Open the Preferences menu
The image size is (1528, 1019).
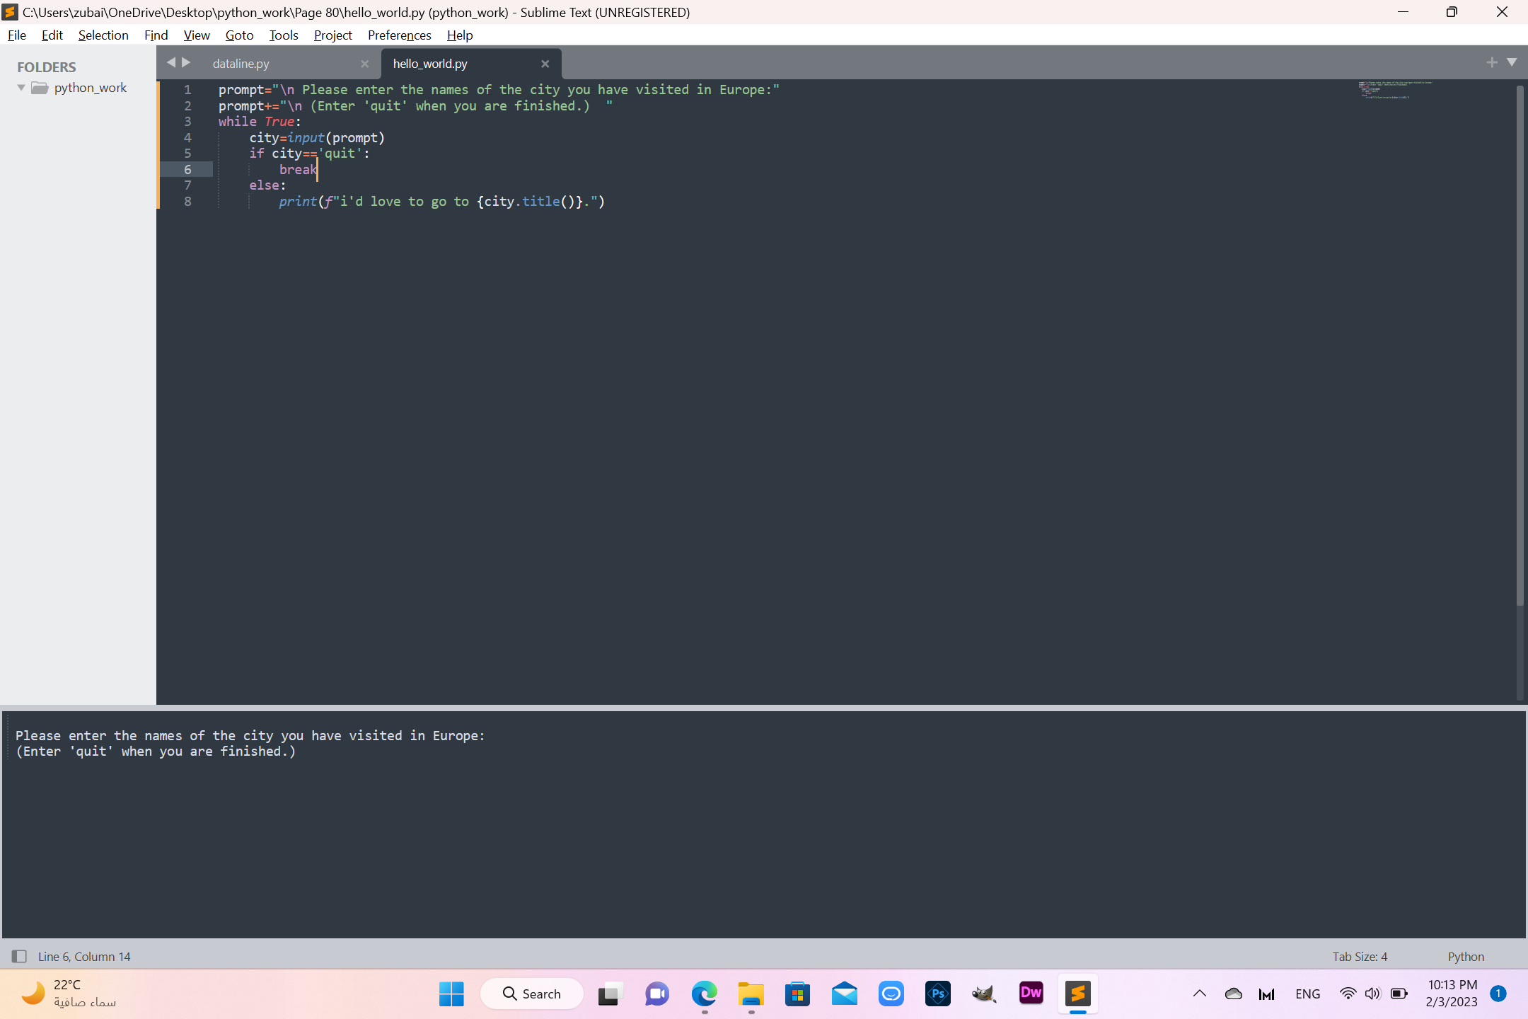coord(399,35)
